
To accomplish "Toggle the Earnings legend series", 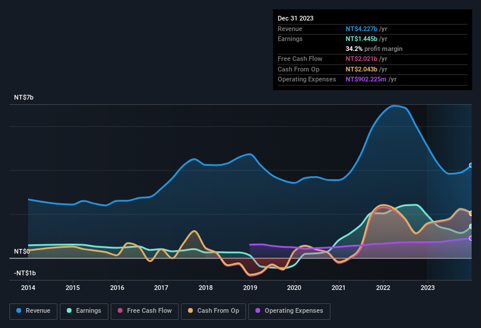I will (x=84, y=311).
